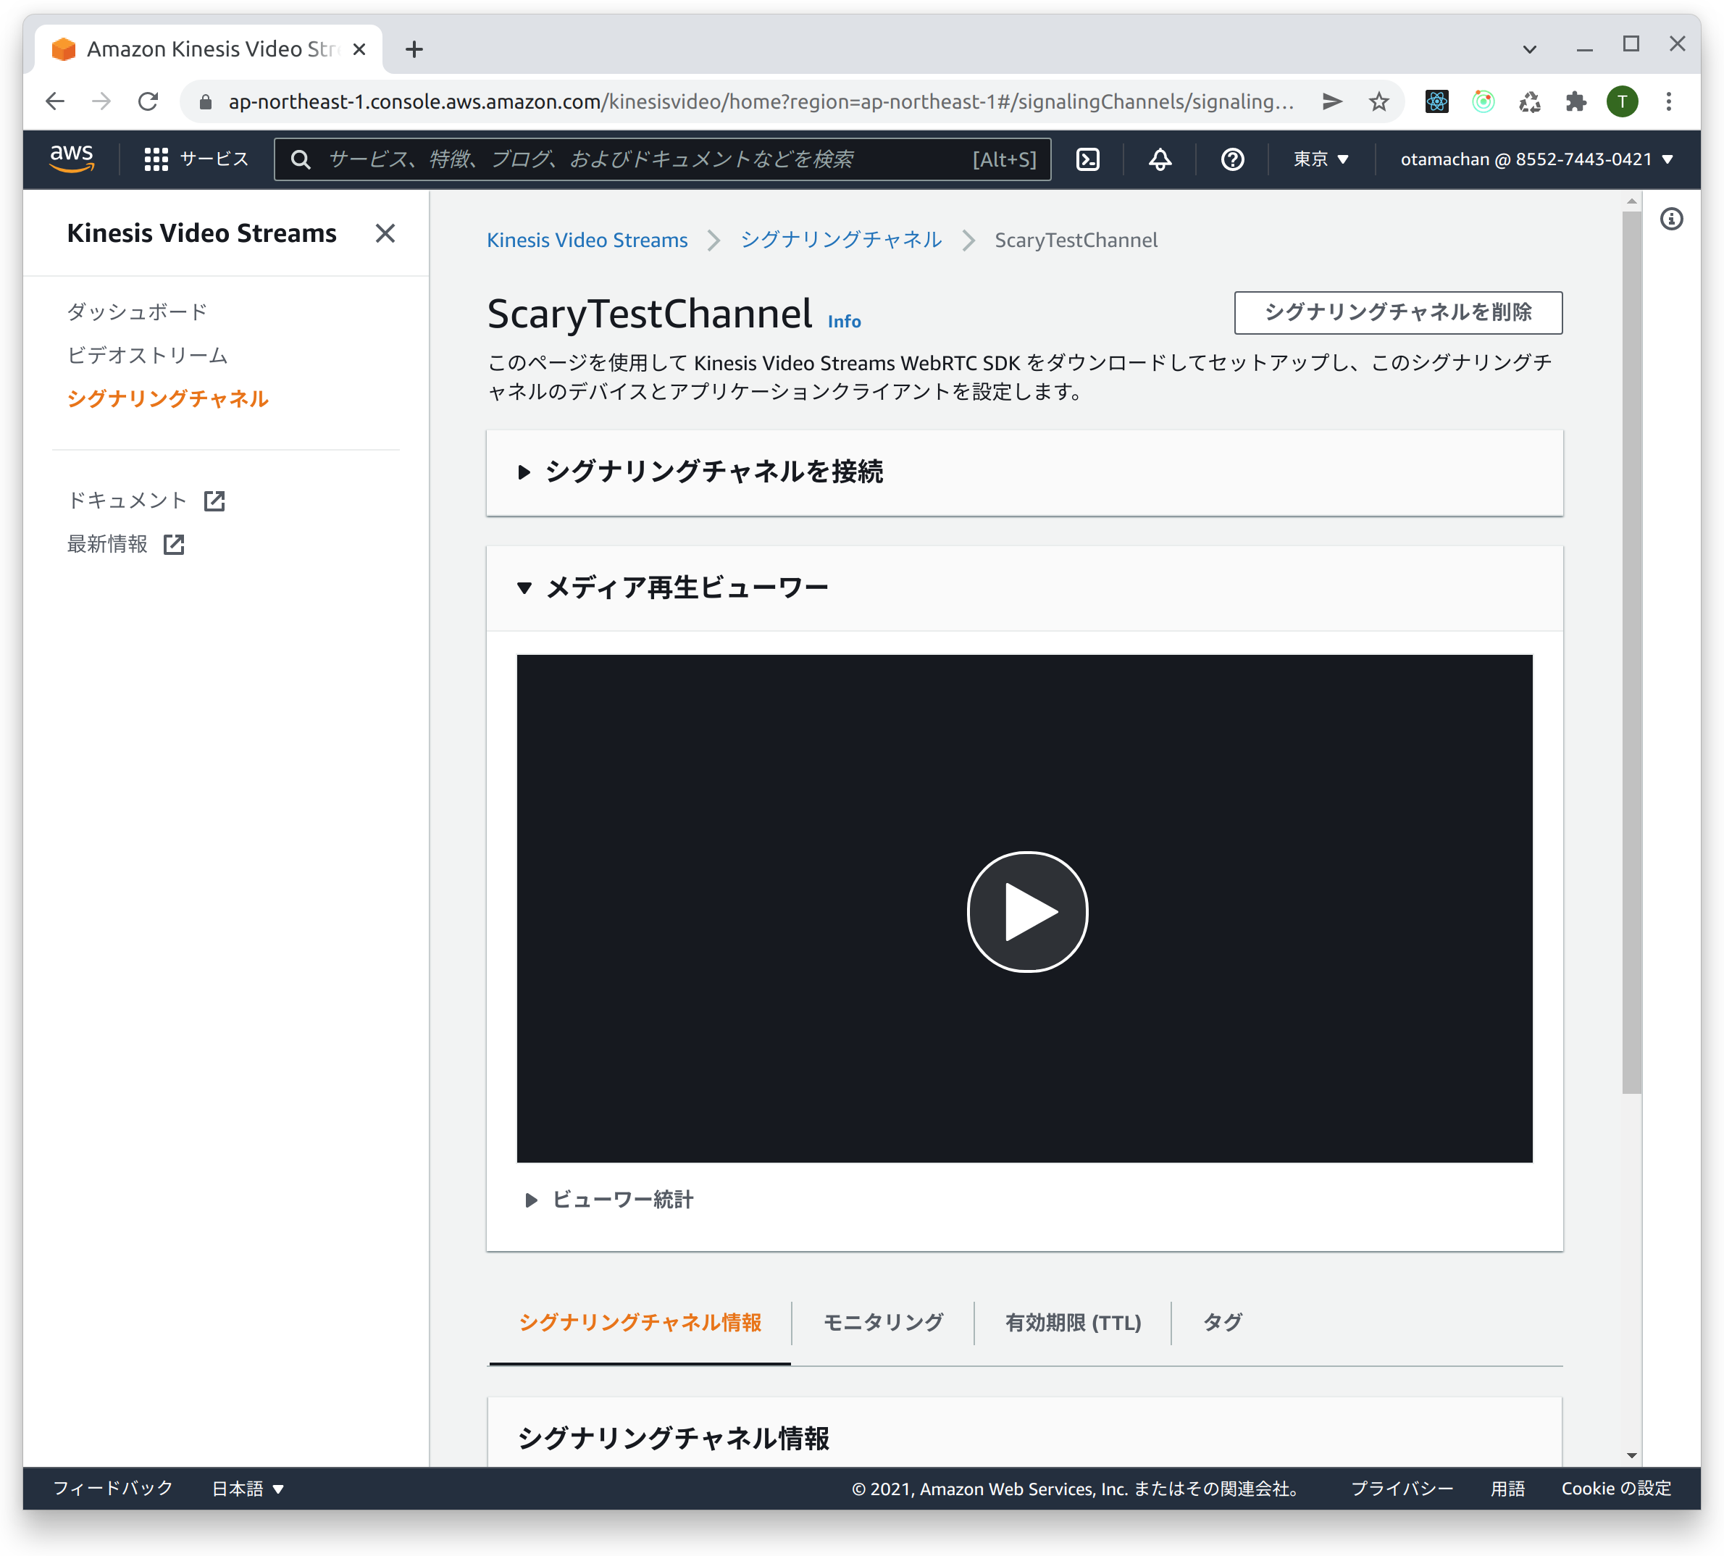The image size is (1724, 1556).
Task: Open the Chrome extensions puzzle icon
Action: [1576, 101]
